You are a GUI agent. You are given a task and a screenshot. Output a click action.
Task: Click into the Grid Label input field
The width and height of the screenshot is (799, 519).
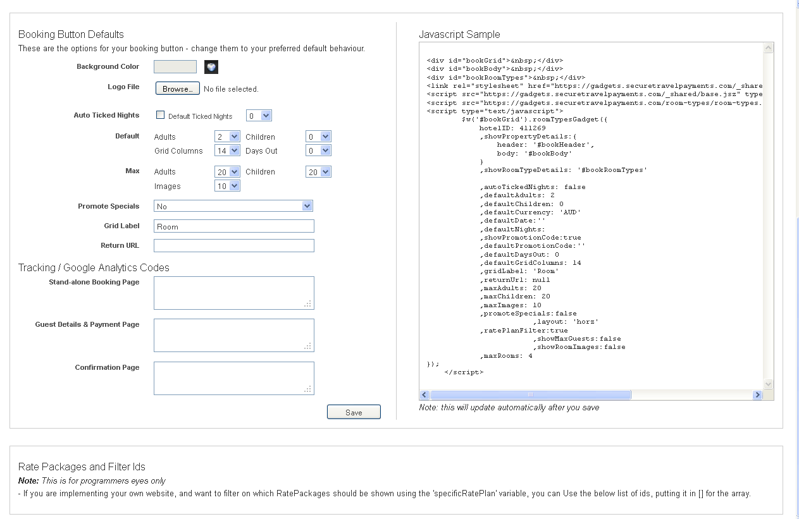[x=234, y=226]
